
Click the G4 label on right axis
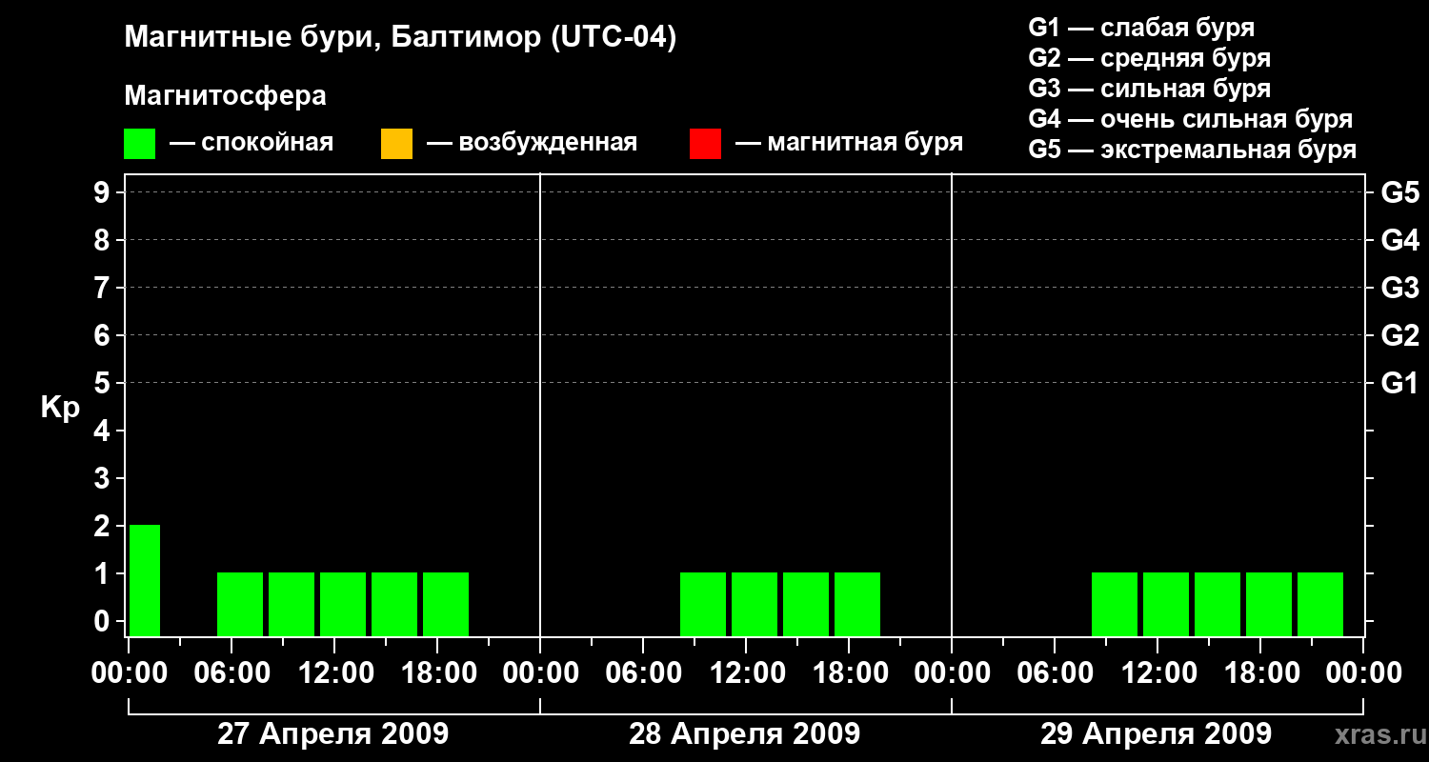point(1400,240)
